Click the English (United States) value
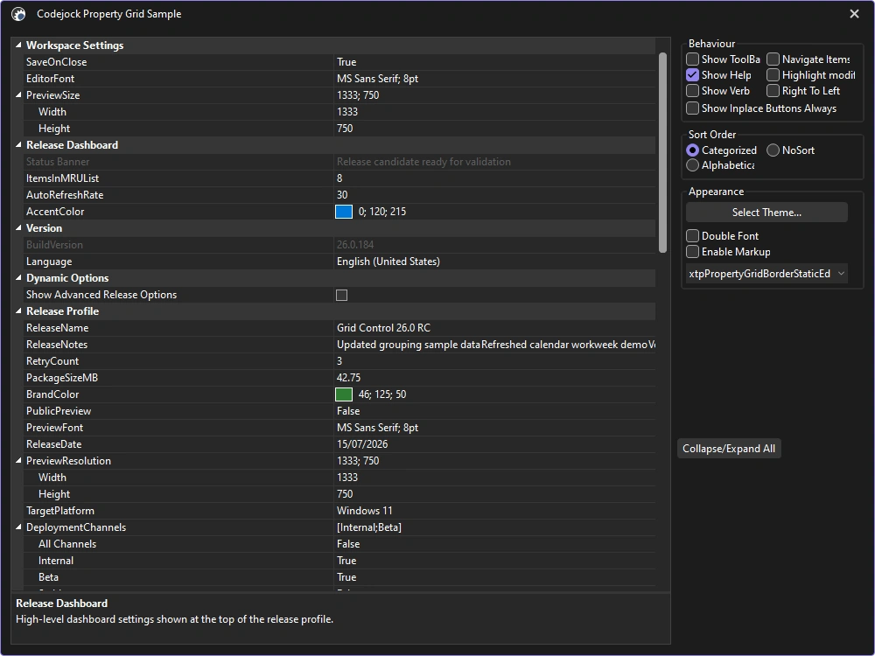Viewport: 875px width, 656px height. pos(388,262)
